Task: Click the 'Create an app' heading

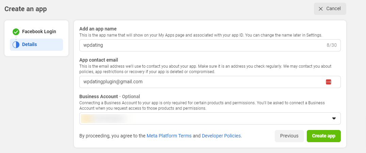Action: click(x=26, y=9)
